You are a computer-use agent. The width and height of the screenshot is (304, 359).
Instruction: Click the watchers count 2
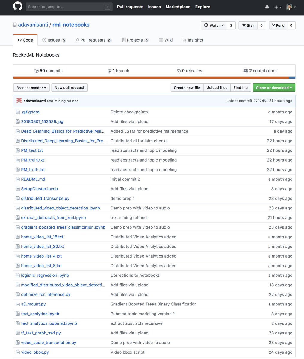click(x=231, y=25)
